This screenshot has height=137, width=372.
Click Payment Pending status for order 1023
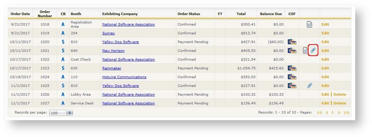[x=193, y=68]
